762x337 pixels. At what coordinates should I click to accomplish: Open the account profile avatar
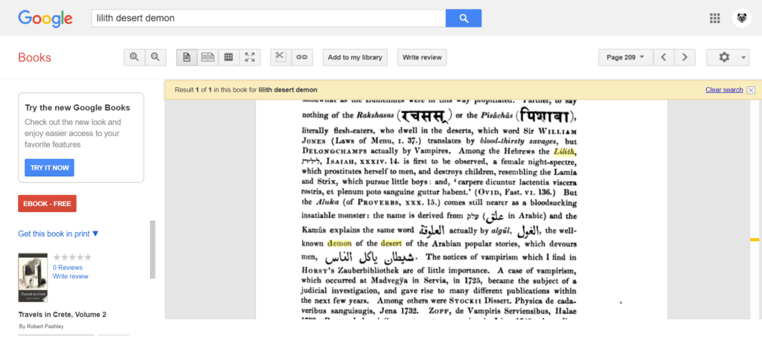742,19
